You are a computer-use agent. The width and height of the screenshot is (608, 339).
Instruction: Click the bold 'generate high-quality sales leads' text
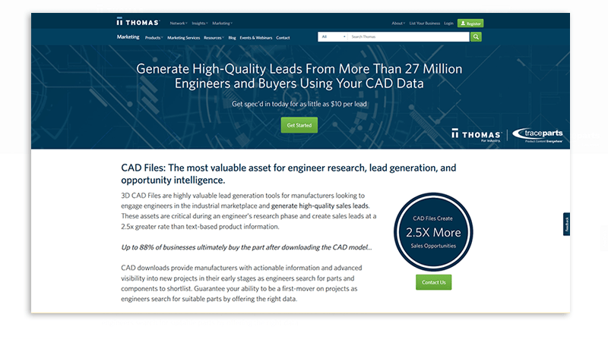point(320,206)
